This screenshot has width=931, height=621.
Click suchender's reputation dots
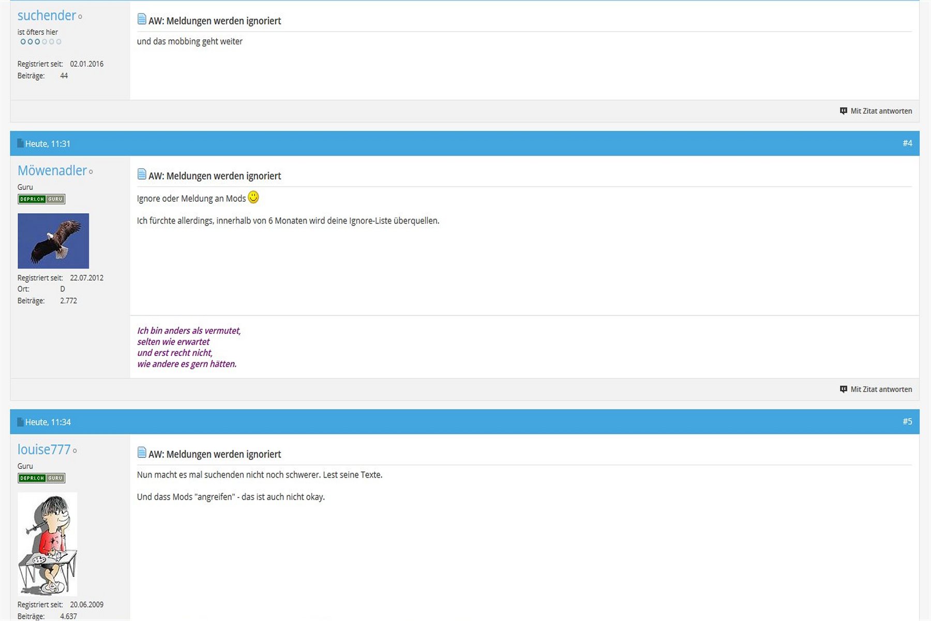[x=41, y=42]
